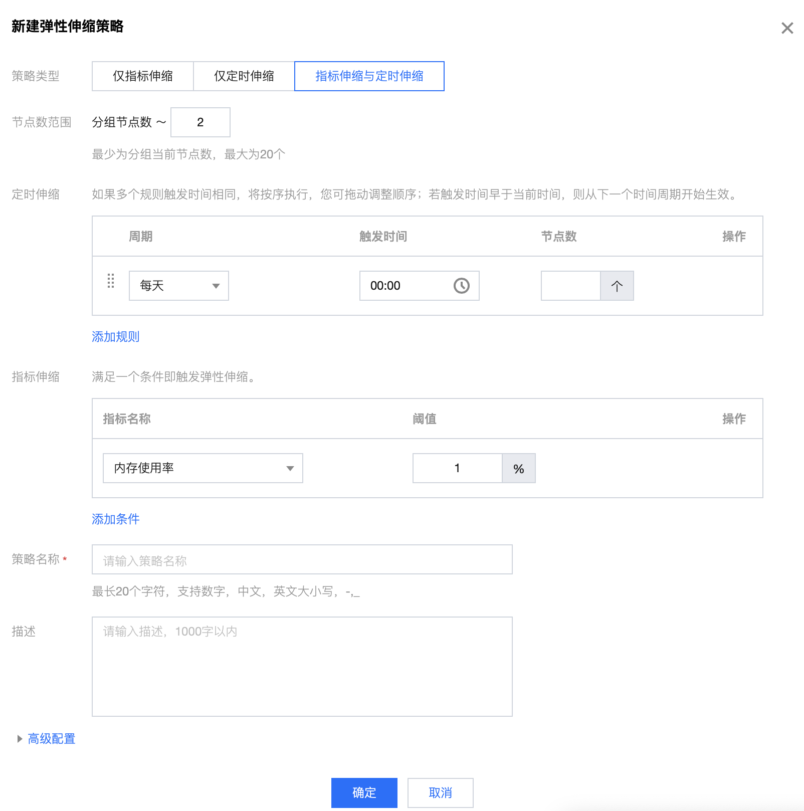Click the 取消 button
This screenshot has height=811, width=804.
click(x=441, y=793)
